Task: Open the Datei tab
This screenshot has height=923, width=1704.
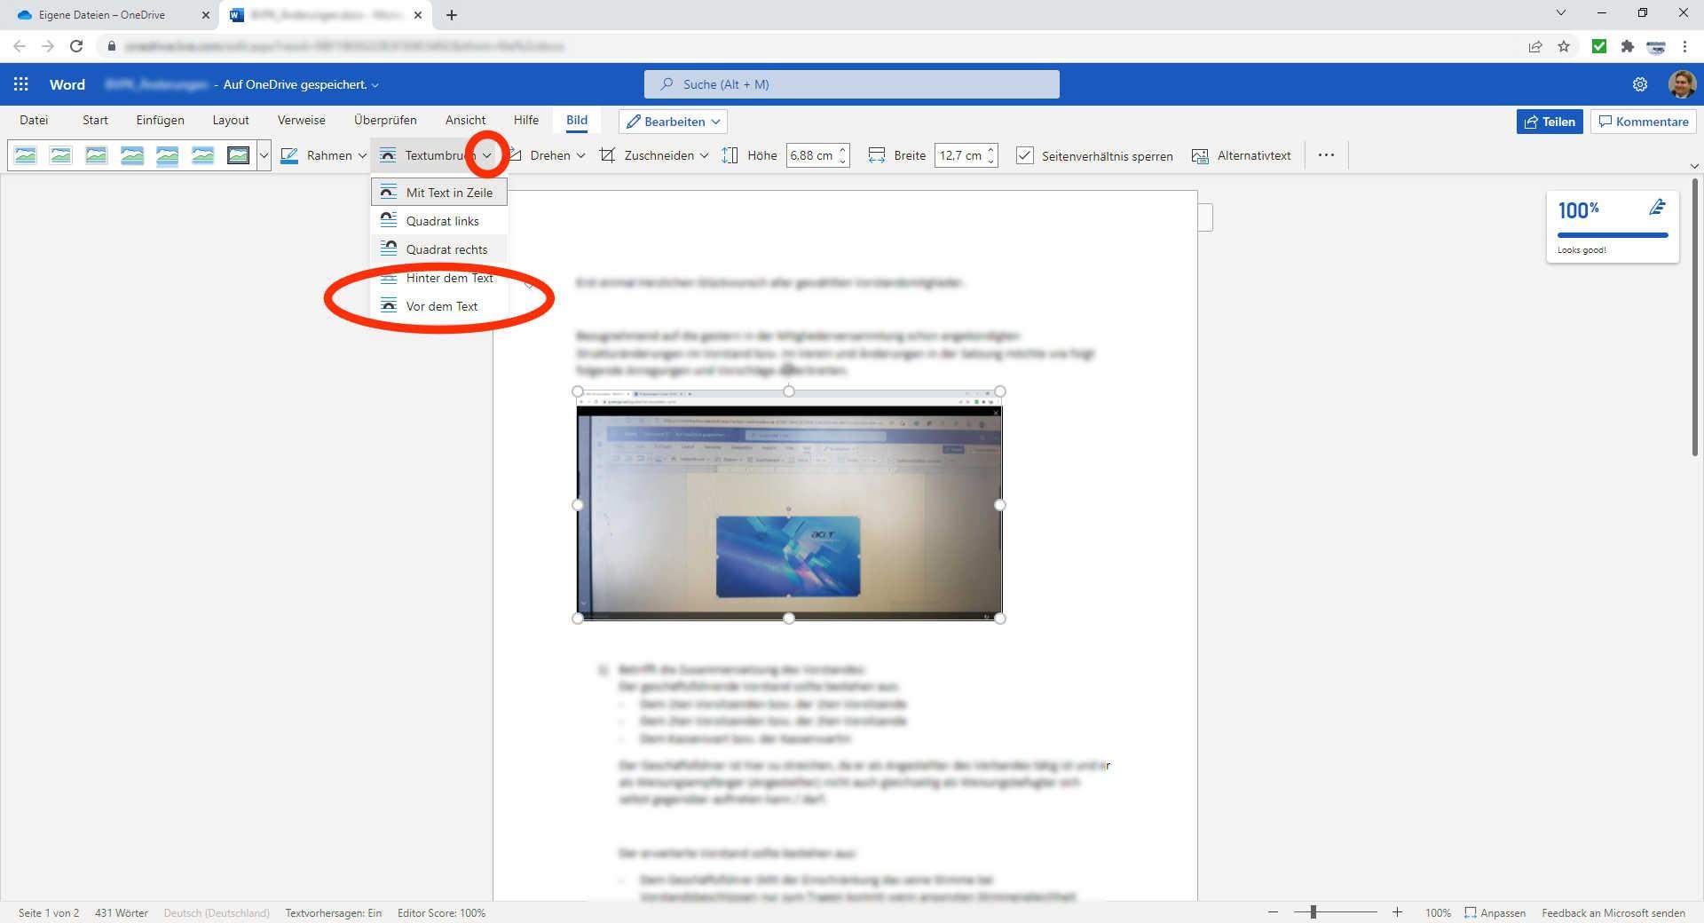Action: point(34,120)
